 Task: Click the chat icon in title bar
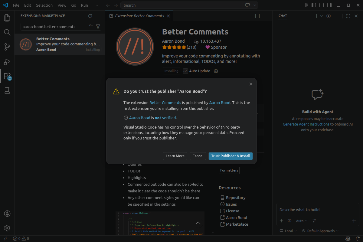coord(248,5)
